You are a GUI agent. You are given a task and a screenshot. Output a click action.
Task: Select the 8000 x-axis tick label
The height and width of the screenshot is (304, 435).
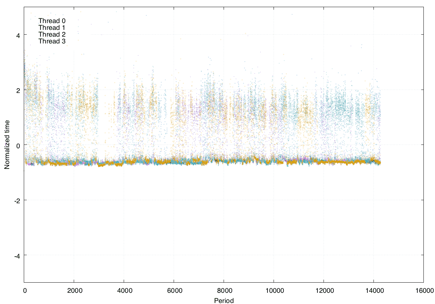coord(224,290)
